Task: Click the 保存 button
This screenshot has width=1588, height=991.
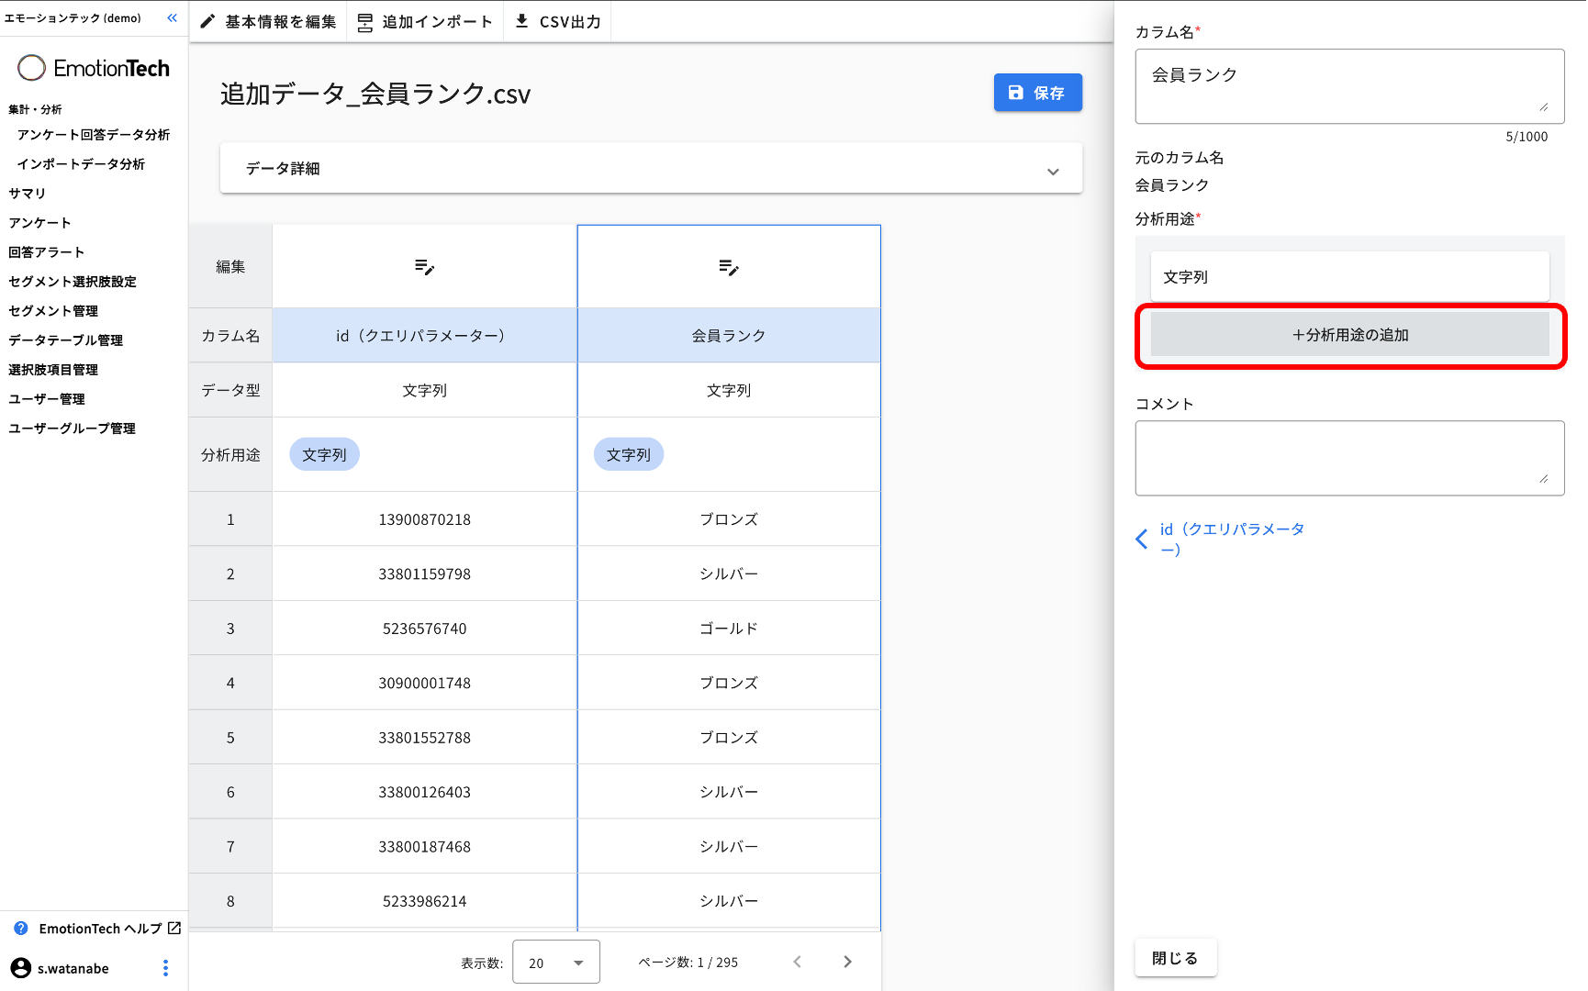Action: 1037,93
